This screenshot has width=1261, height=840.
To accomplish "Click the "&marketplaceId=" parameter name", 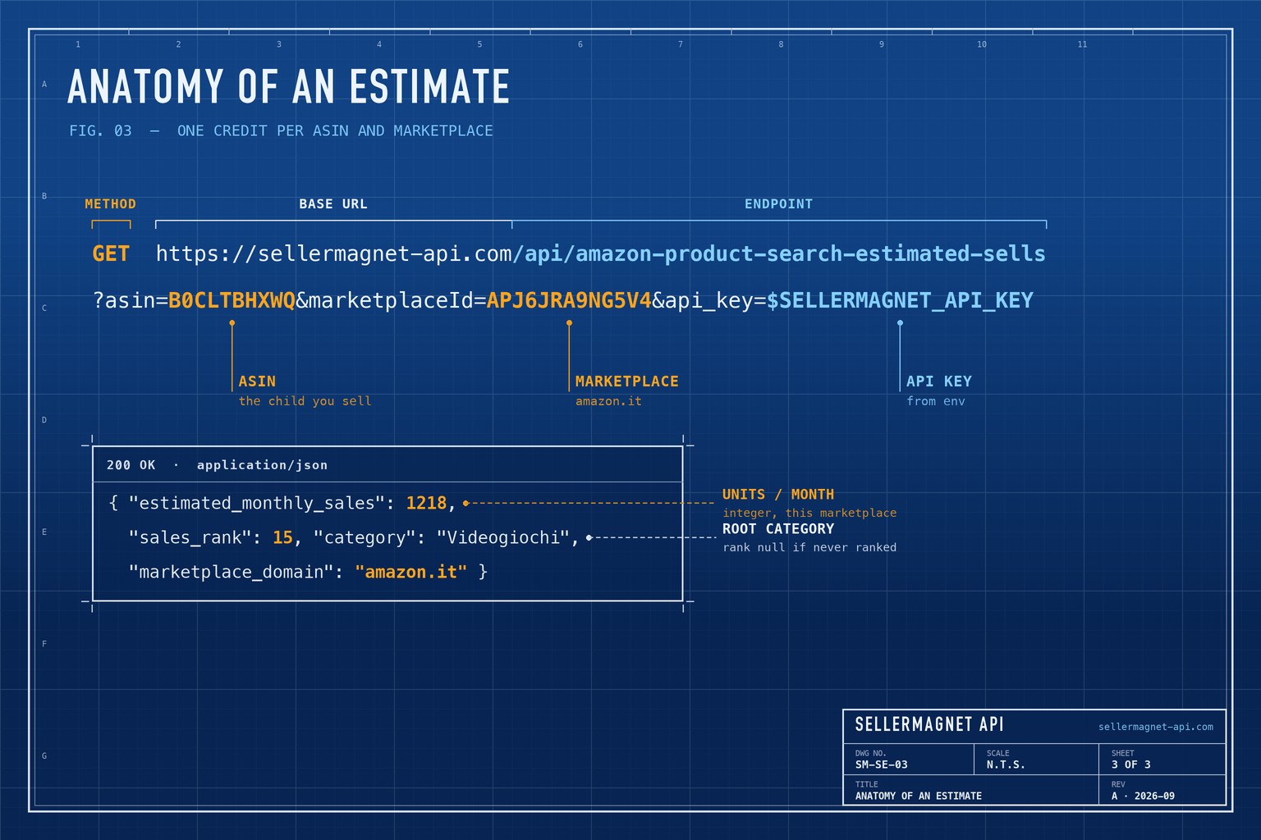I will pos(391,301).
